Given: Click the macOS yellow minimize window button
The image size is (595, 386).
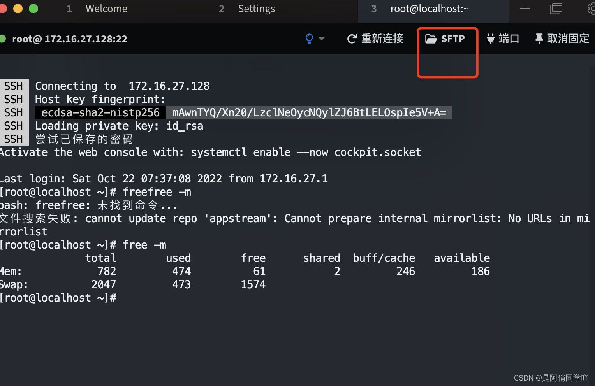Looking at the screenshot, I should [x=18, y=8].
